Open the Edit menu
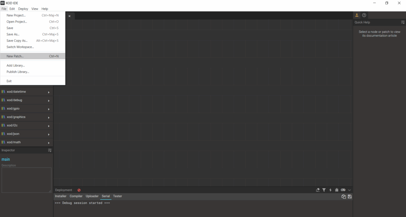 12,9
